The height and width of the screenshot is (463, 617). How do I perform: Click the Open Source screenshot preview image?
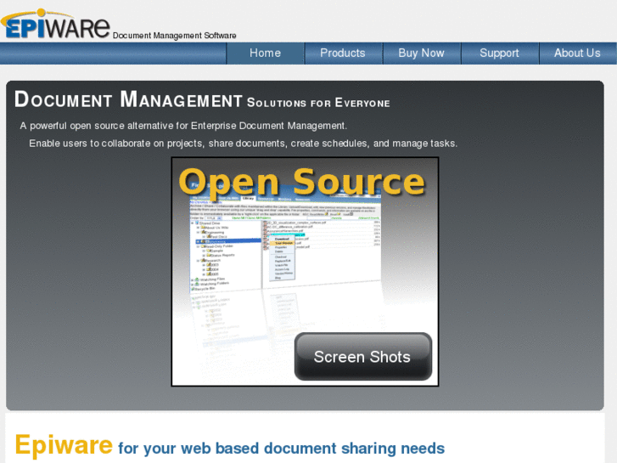(x=305, y=272)
